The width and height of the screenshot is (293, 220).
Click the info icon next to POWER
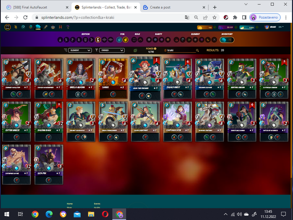coord(155,49)
